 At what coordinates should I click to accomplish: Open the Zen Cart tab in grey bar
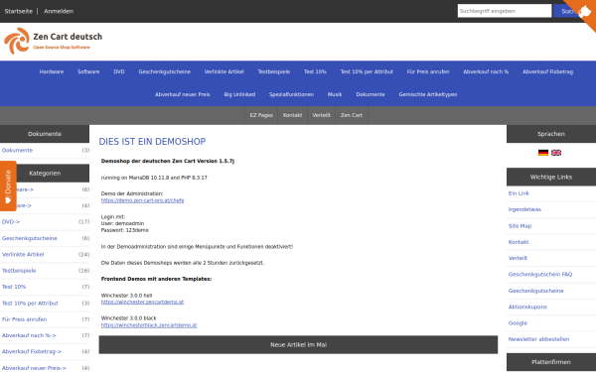pos(352,115)
